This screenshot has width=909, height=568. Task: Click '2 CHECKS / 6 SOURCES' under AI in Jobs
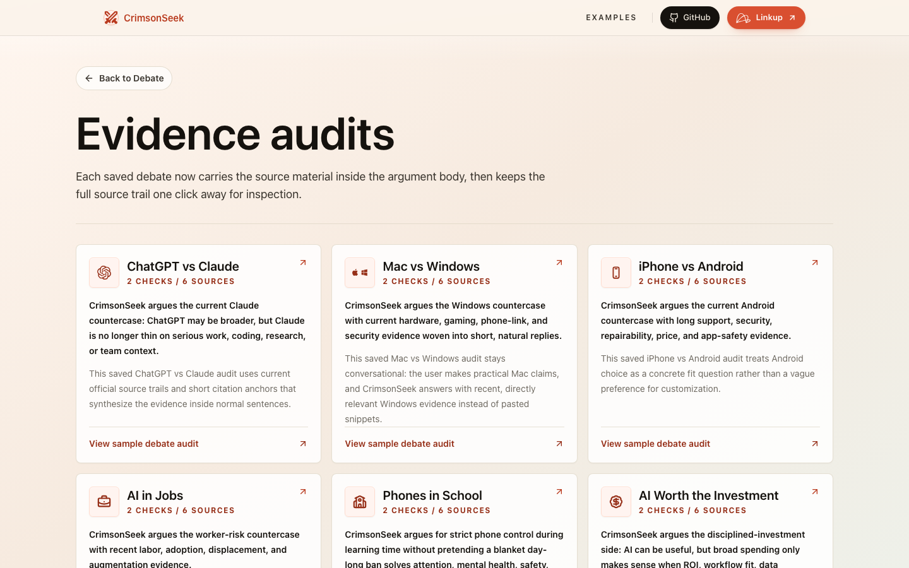coord(181,511)
